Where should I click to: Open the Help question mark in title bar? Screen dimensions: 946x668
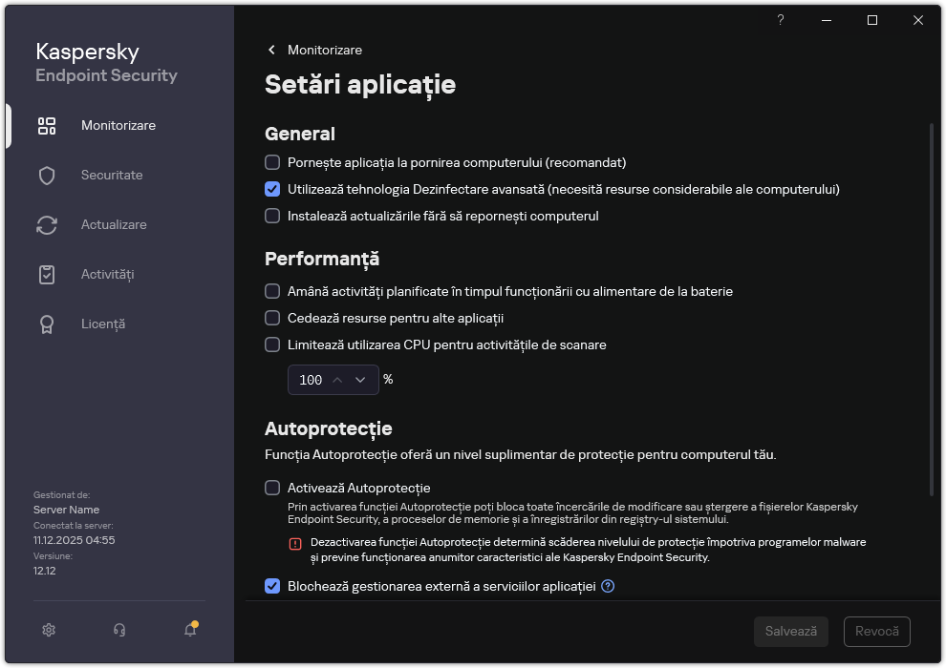tap(780, 20)
